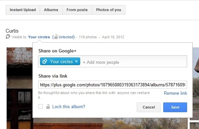The image size is (199, 129).
Task: Check the Lock this album checkbox
Action: click(40, 106)
